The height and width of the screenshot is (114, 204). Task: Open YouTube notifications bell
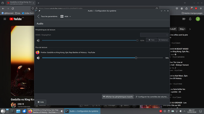coord(190,19)
